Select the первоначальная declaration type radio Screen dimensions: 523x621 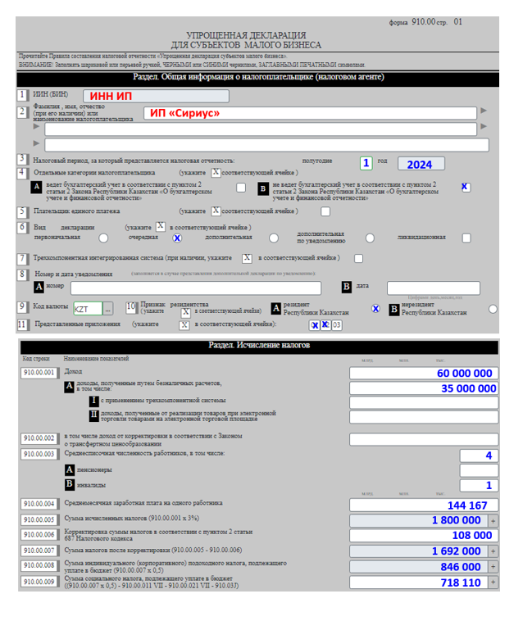[x=103, y=238]
